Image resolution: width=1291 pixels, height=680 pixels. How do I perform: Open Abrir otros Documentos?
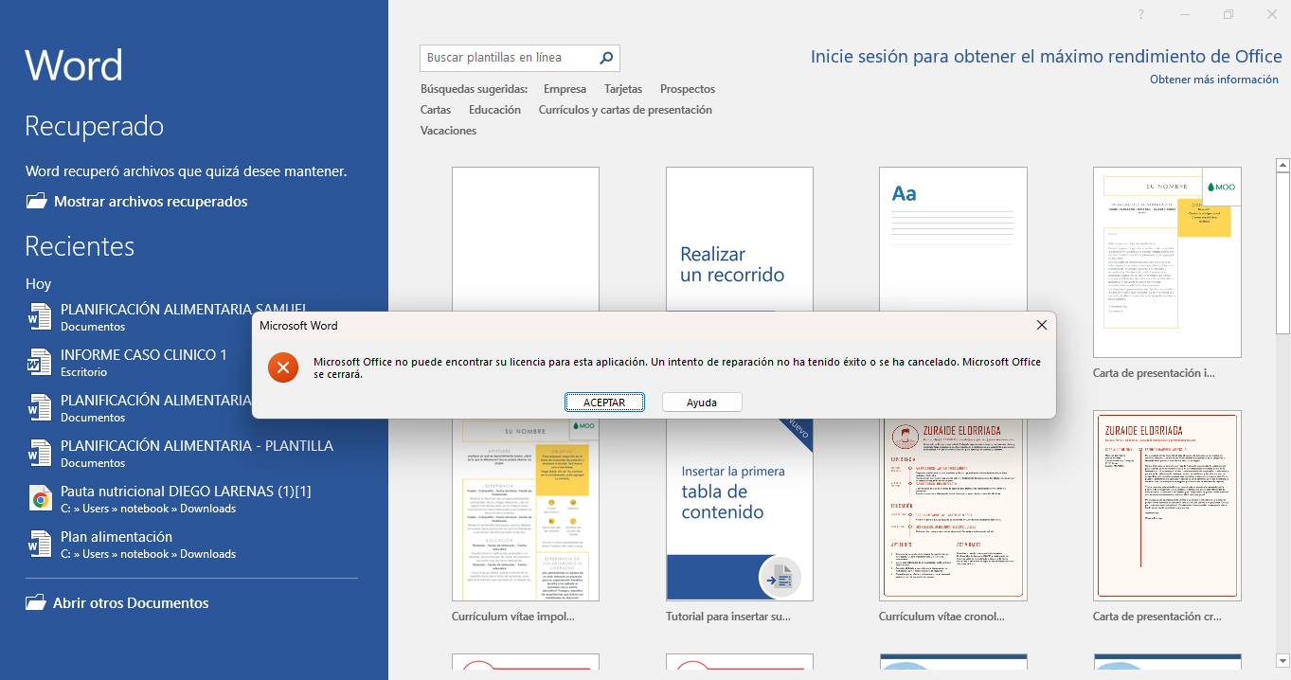point(131,602)
